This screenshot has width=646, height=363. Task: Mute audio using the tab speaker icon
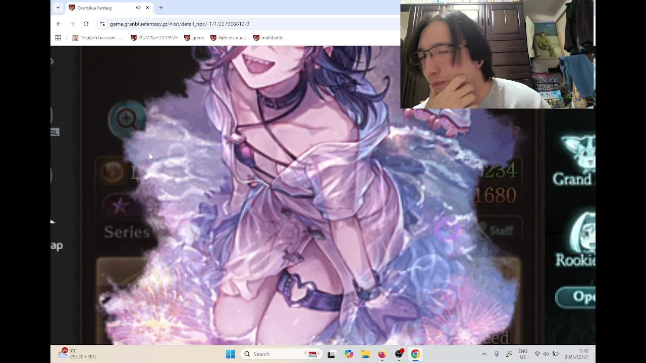[138, 8]
